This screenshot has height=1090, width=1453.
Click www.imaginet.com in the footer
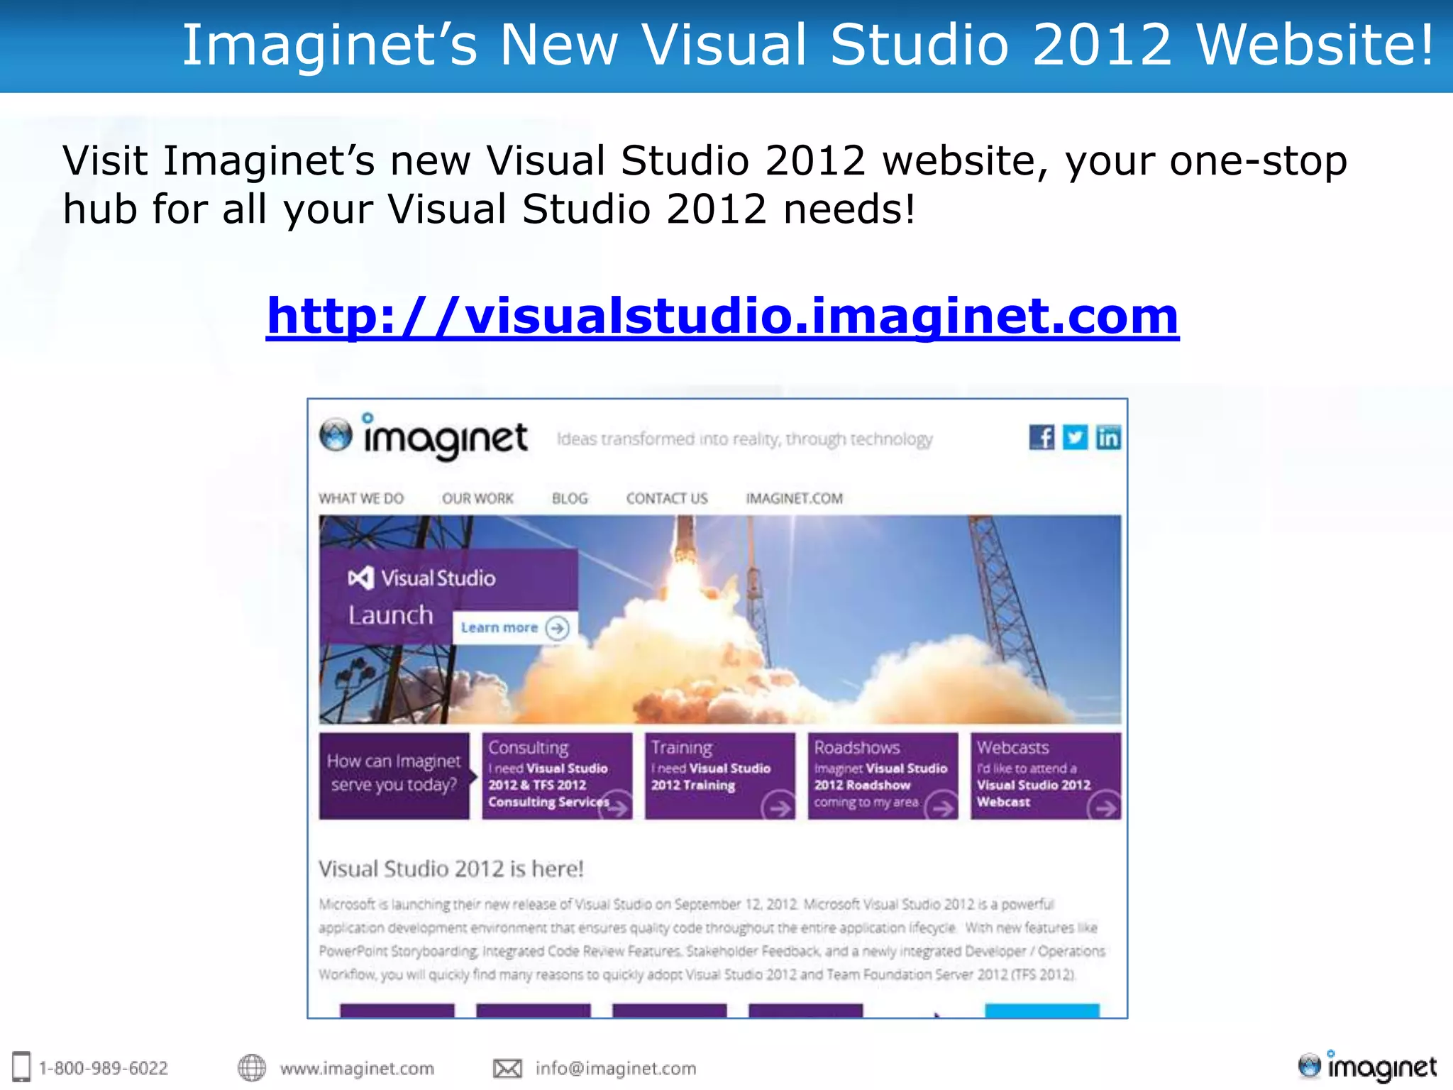[x=357, y=1068]
